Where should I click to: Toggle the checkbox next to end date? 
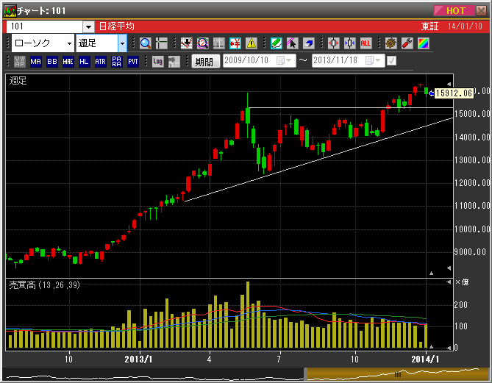coord(391,61)
